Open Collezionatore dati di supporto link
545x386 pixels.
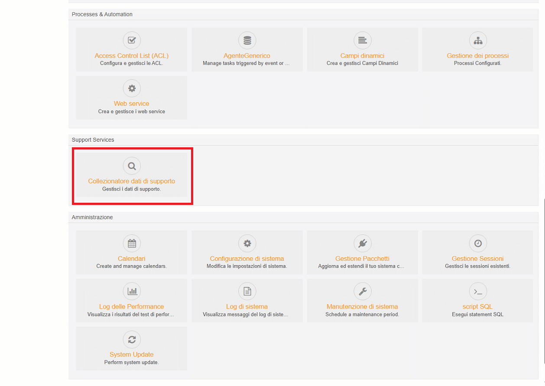[132, 182]
